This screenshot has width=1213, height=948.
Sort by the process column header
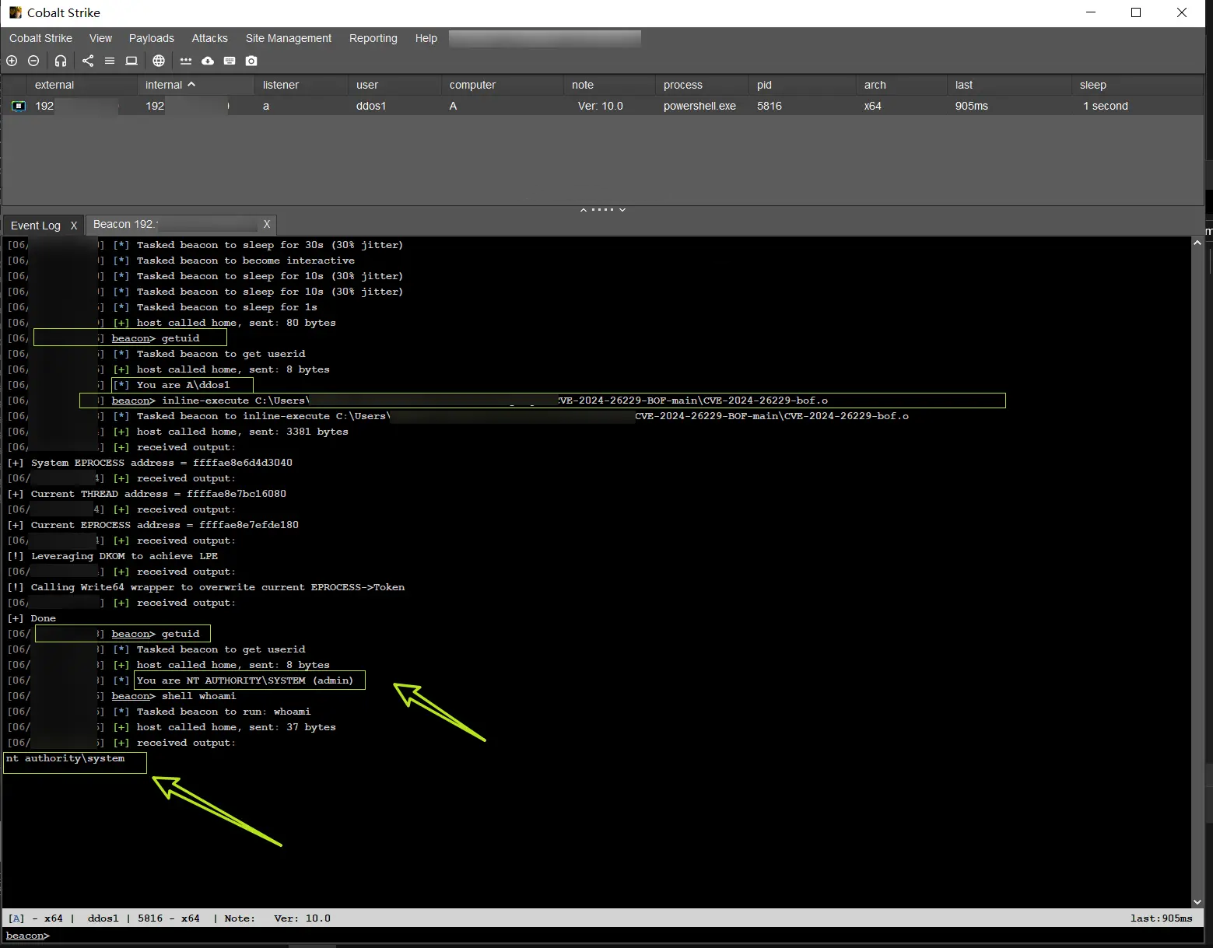(x=703, y=85)
